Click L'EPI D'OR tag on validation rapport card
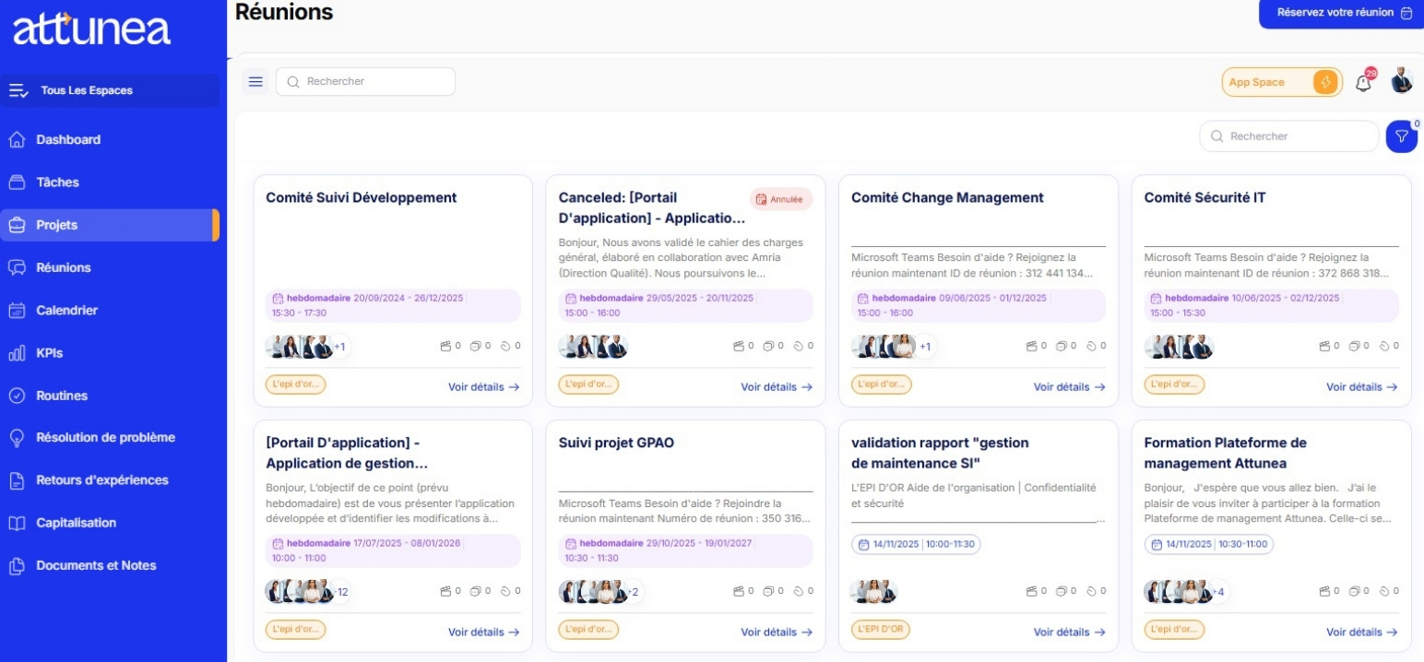Image resolution: width=1424 pixels, height=662 pixels. click(x=880, y=630)
